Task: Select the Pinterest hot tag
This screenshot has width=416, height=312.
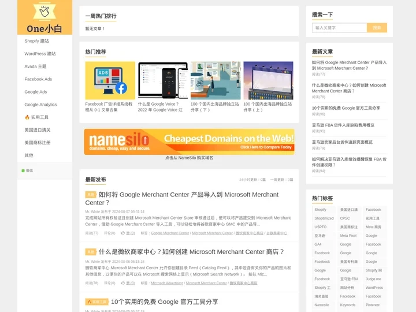Action: pos(373,305)
